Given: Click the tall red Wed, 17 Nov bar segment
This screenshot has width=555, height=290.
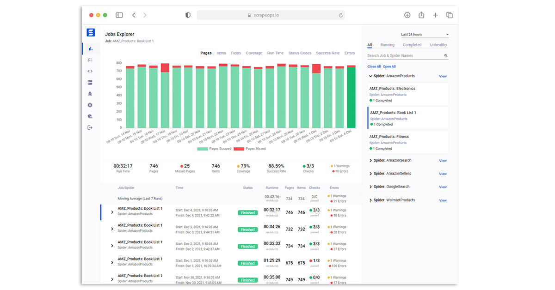Looking at the screenshot, I should pos(165,68).
